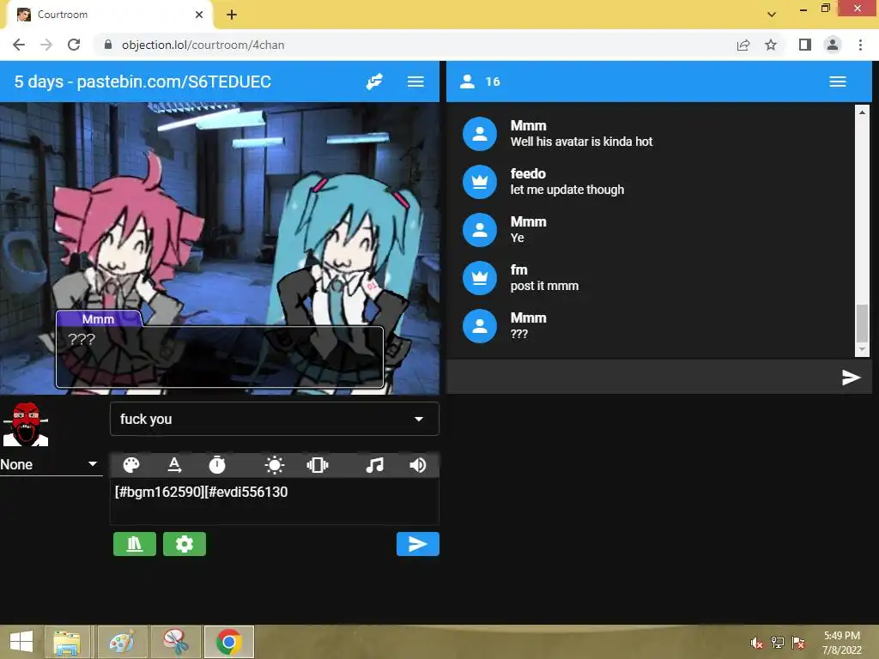
Task: Send the courtroom message with the blue arrow
Action: (x=418, y=544)
